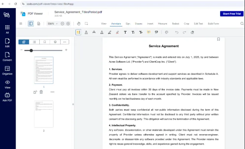Click the browser back arrow
Screen dimensions: 245x149
coord(3,4)
